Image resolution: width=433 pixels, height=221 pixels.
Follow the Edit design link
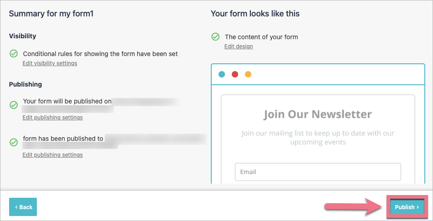pyautogui.click(x=239, y=46)
